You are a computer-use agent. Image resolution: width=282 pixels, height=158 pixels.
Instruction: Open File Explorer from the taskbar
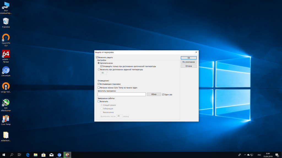point(35,155)
